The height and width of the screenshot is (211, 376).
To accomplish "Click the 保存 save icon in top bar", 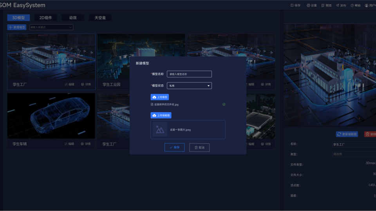I will pyautogui.click(x=292, y=5).
